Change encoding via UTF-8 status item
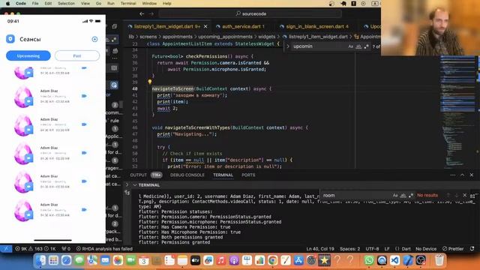The width and height of the screenshot is (480, 270). coord(372,249)
